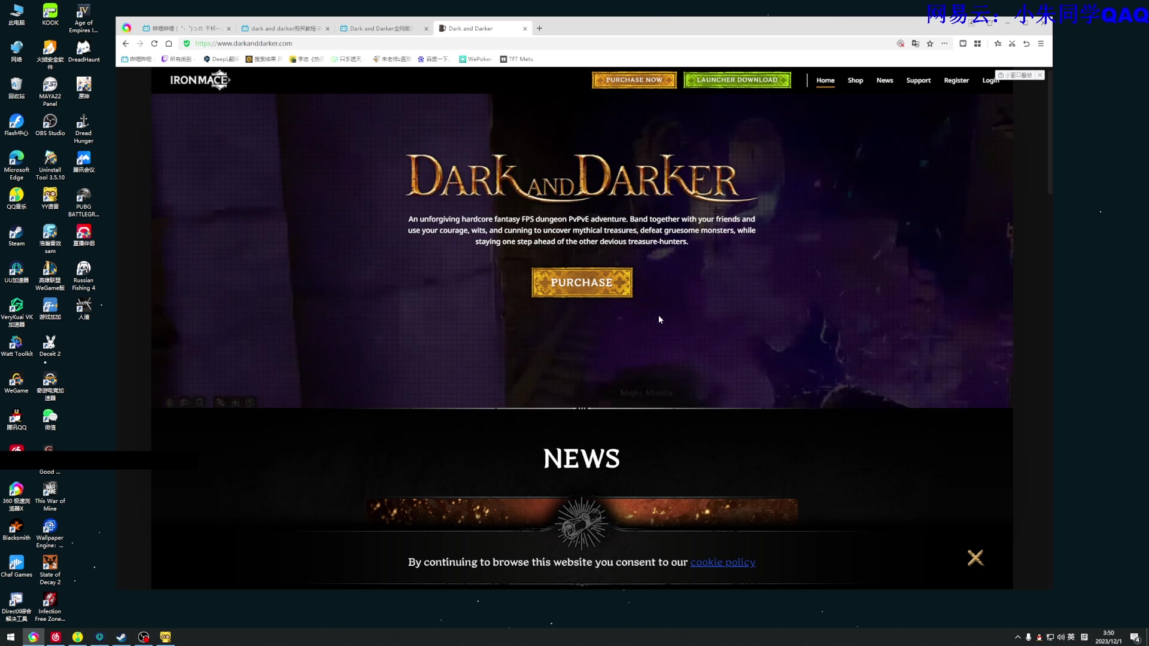
Task: Open a new browser tab with plus
Action: point(539,28)
